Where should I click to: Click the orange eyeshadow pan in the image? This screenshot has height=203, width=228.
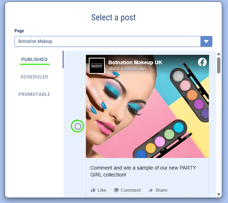coord(192,95)
